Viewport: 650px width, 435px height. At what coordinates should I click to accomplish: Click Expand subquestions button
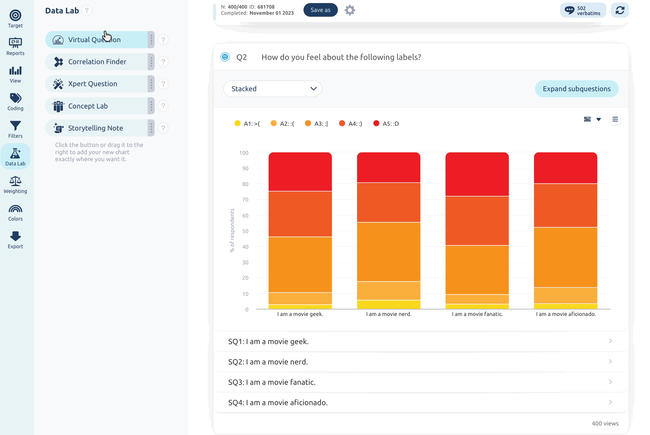[x=577, y=89]
